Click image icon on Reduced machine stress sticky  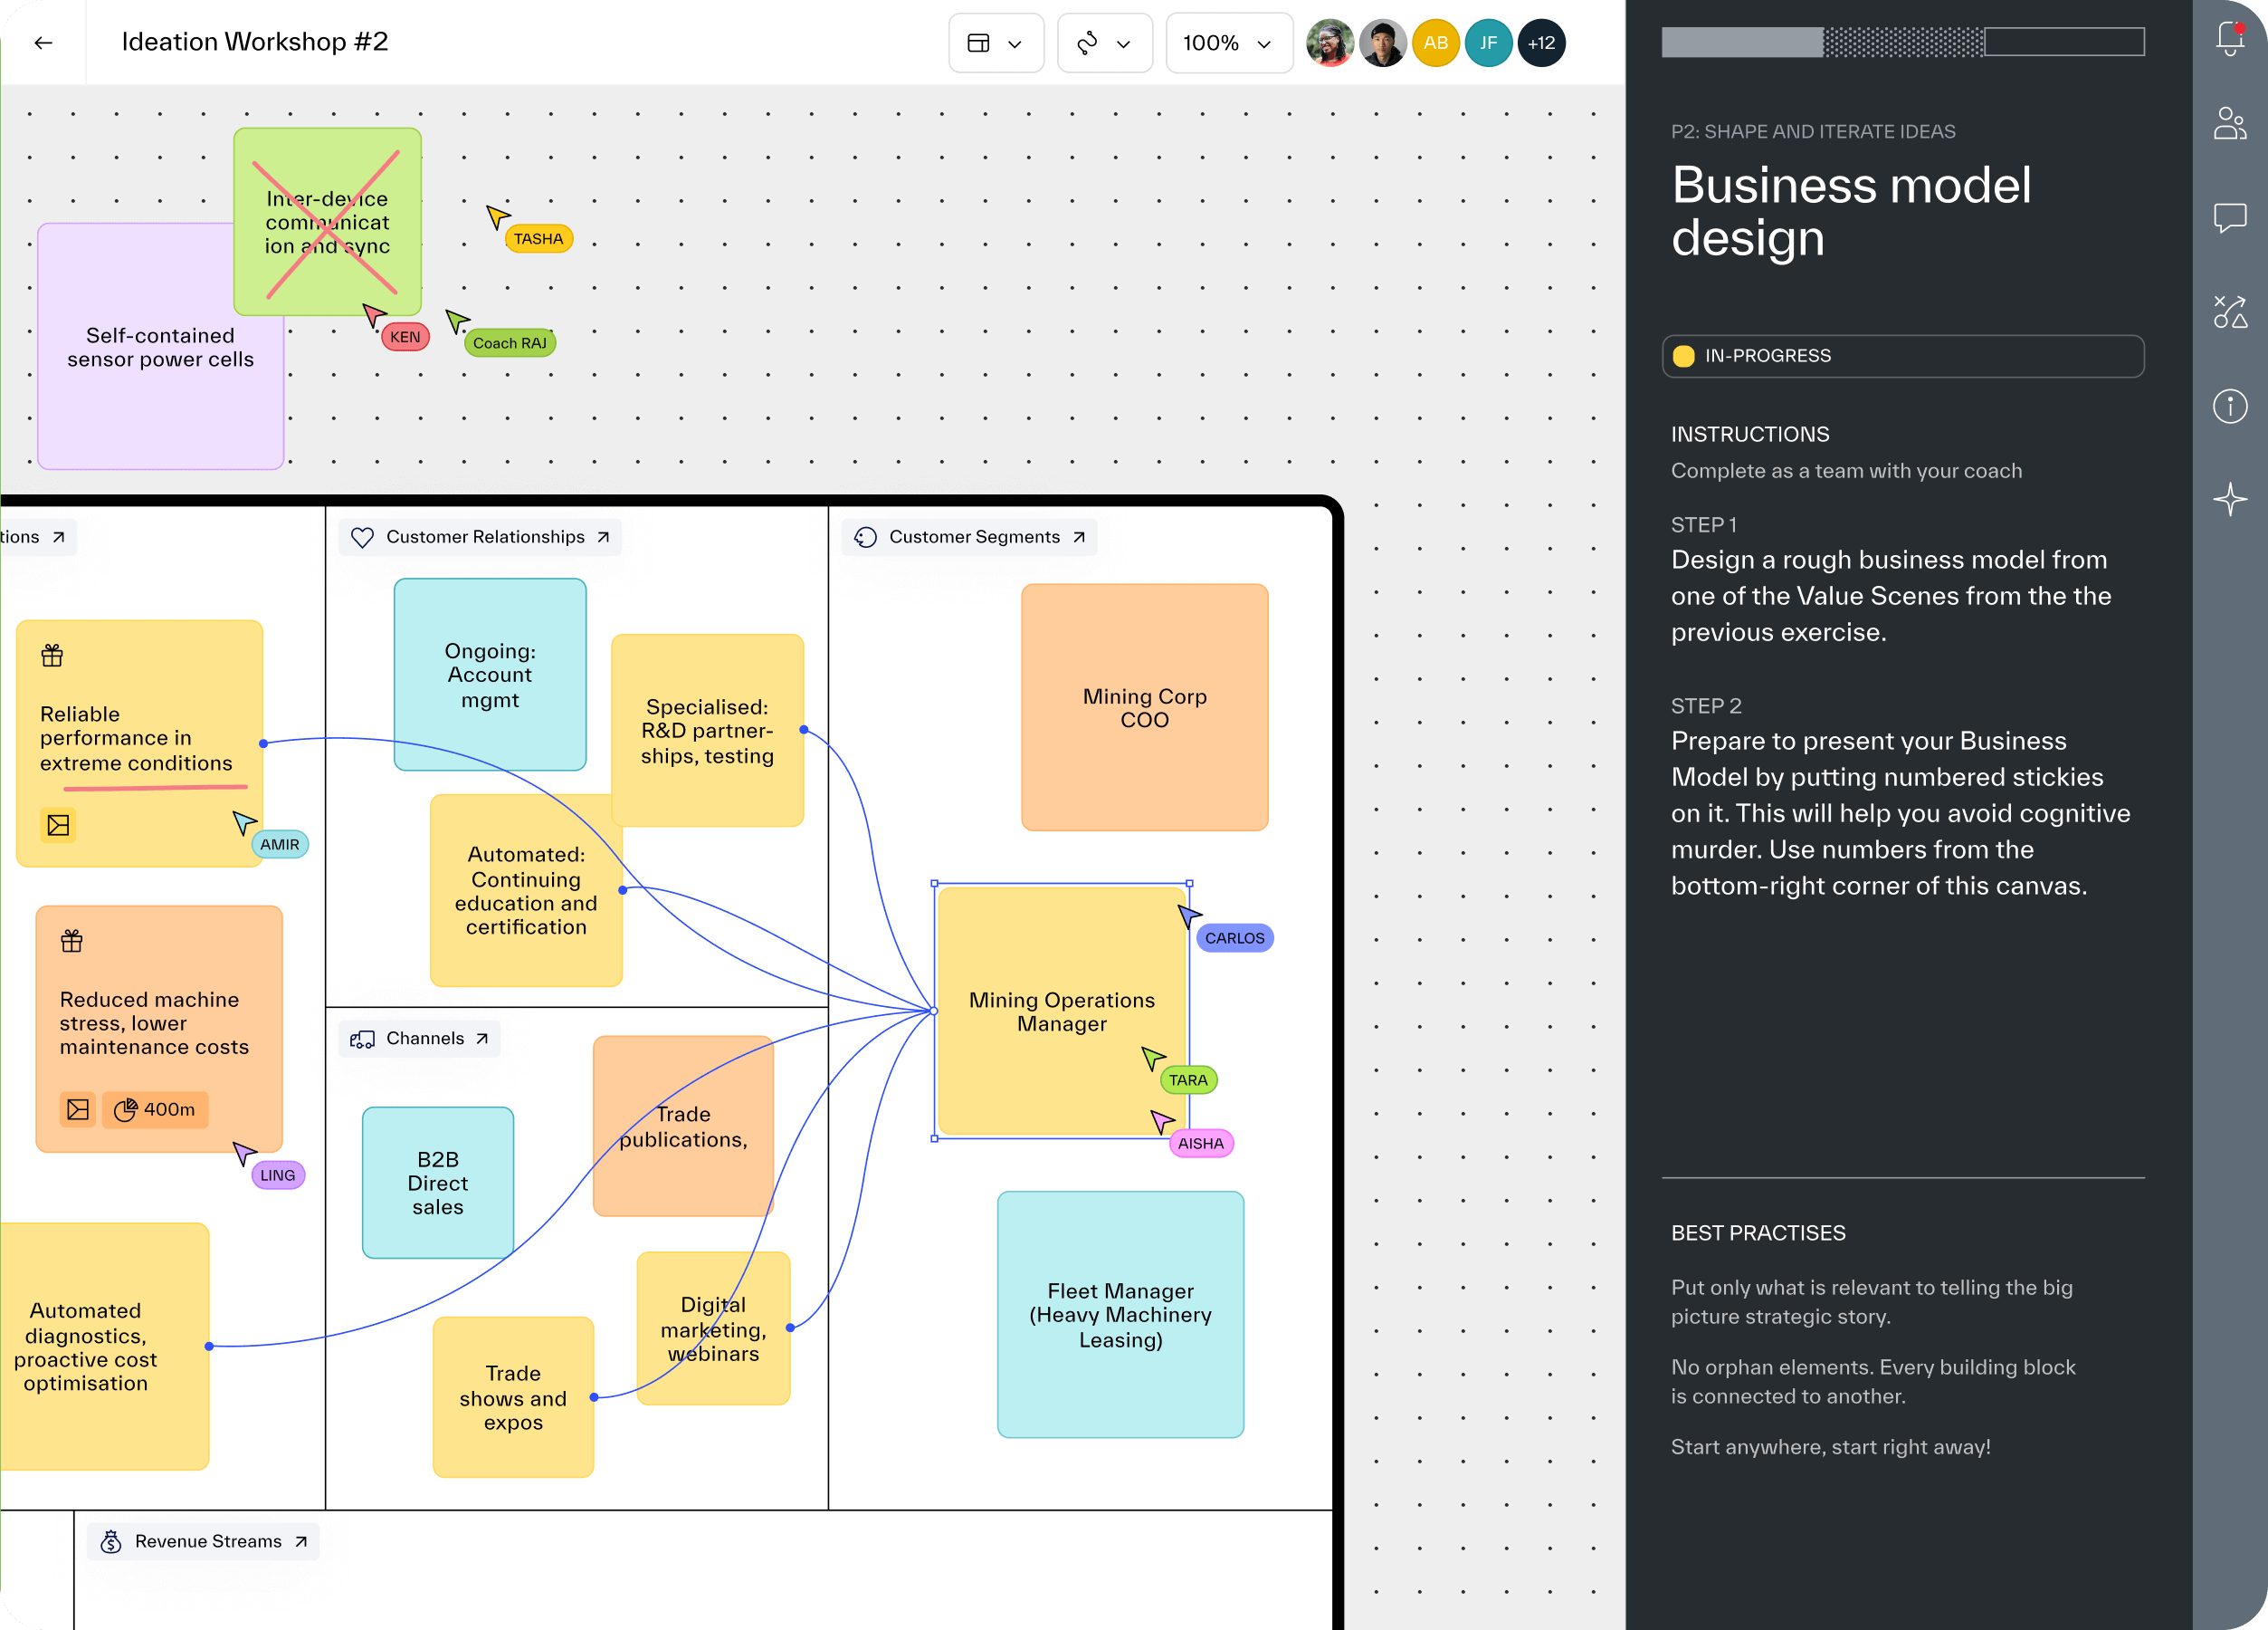coord(78,1108)
